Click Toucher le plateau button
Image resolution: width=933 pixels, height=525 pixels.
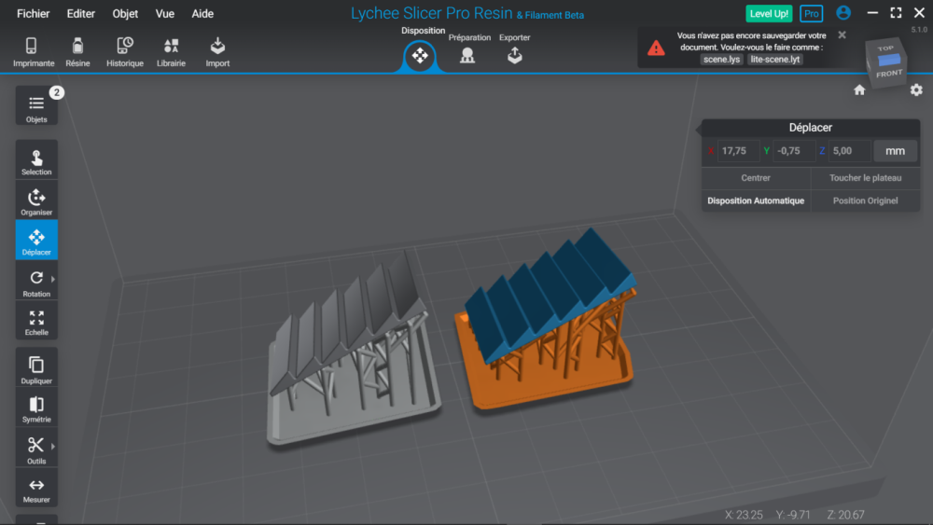865,178
